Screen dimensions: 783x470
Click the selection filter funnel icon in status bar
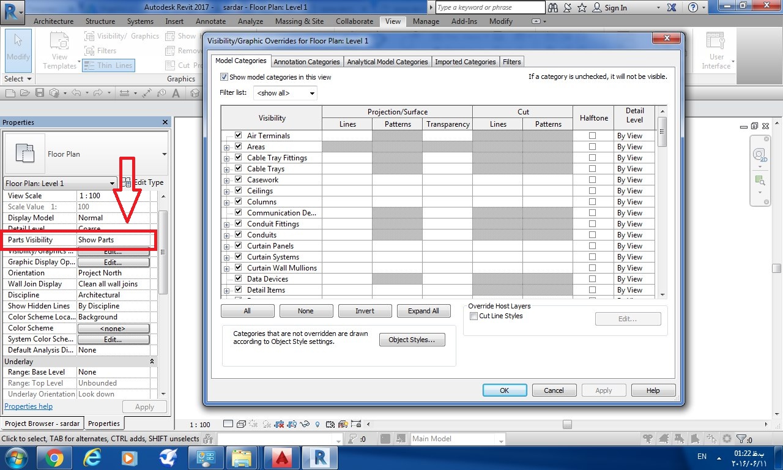tap(743, 439)
